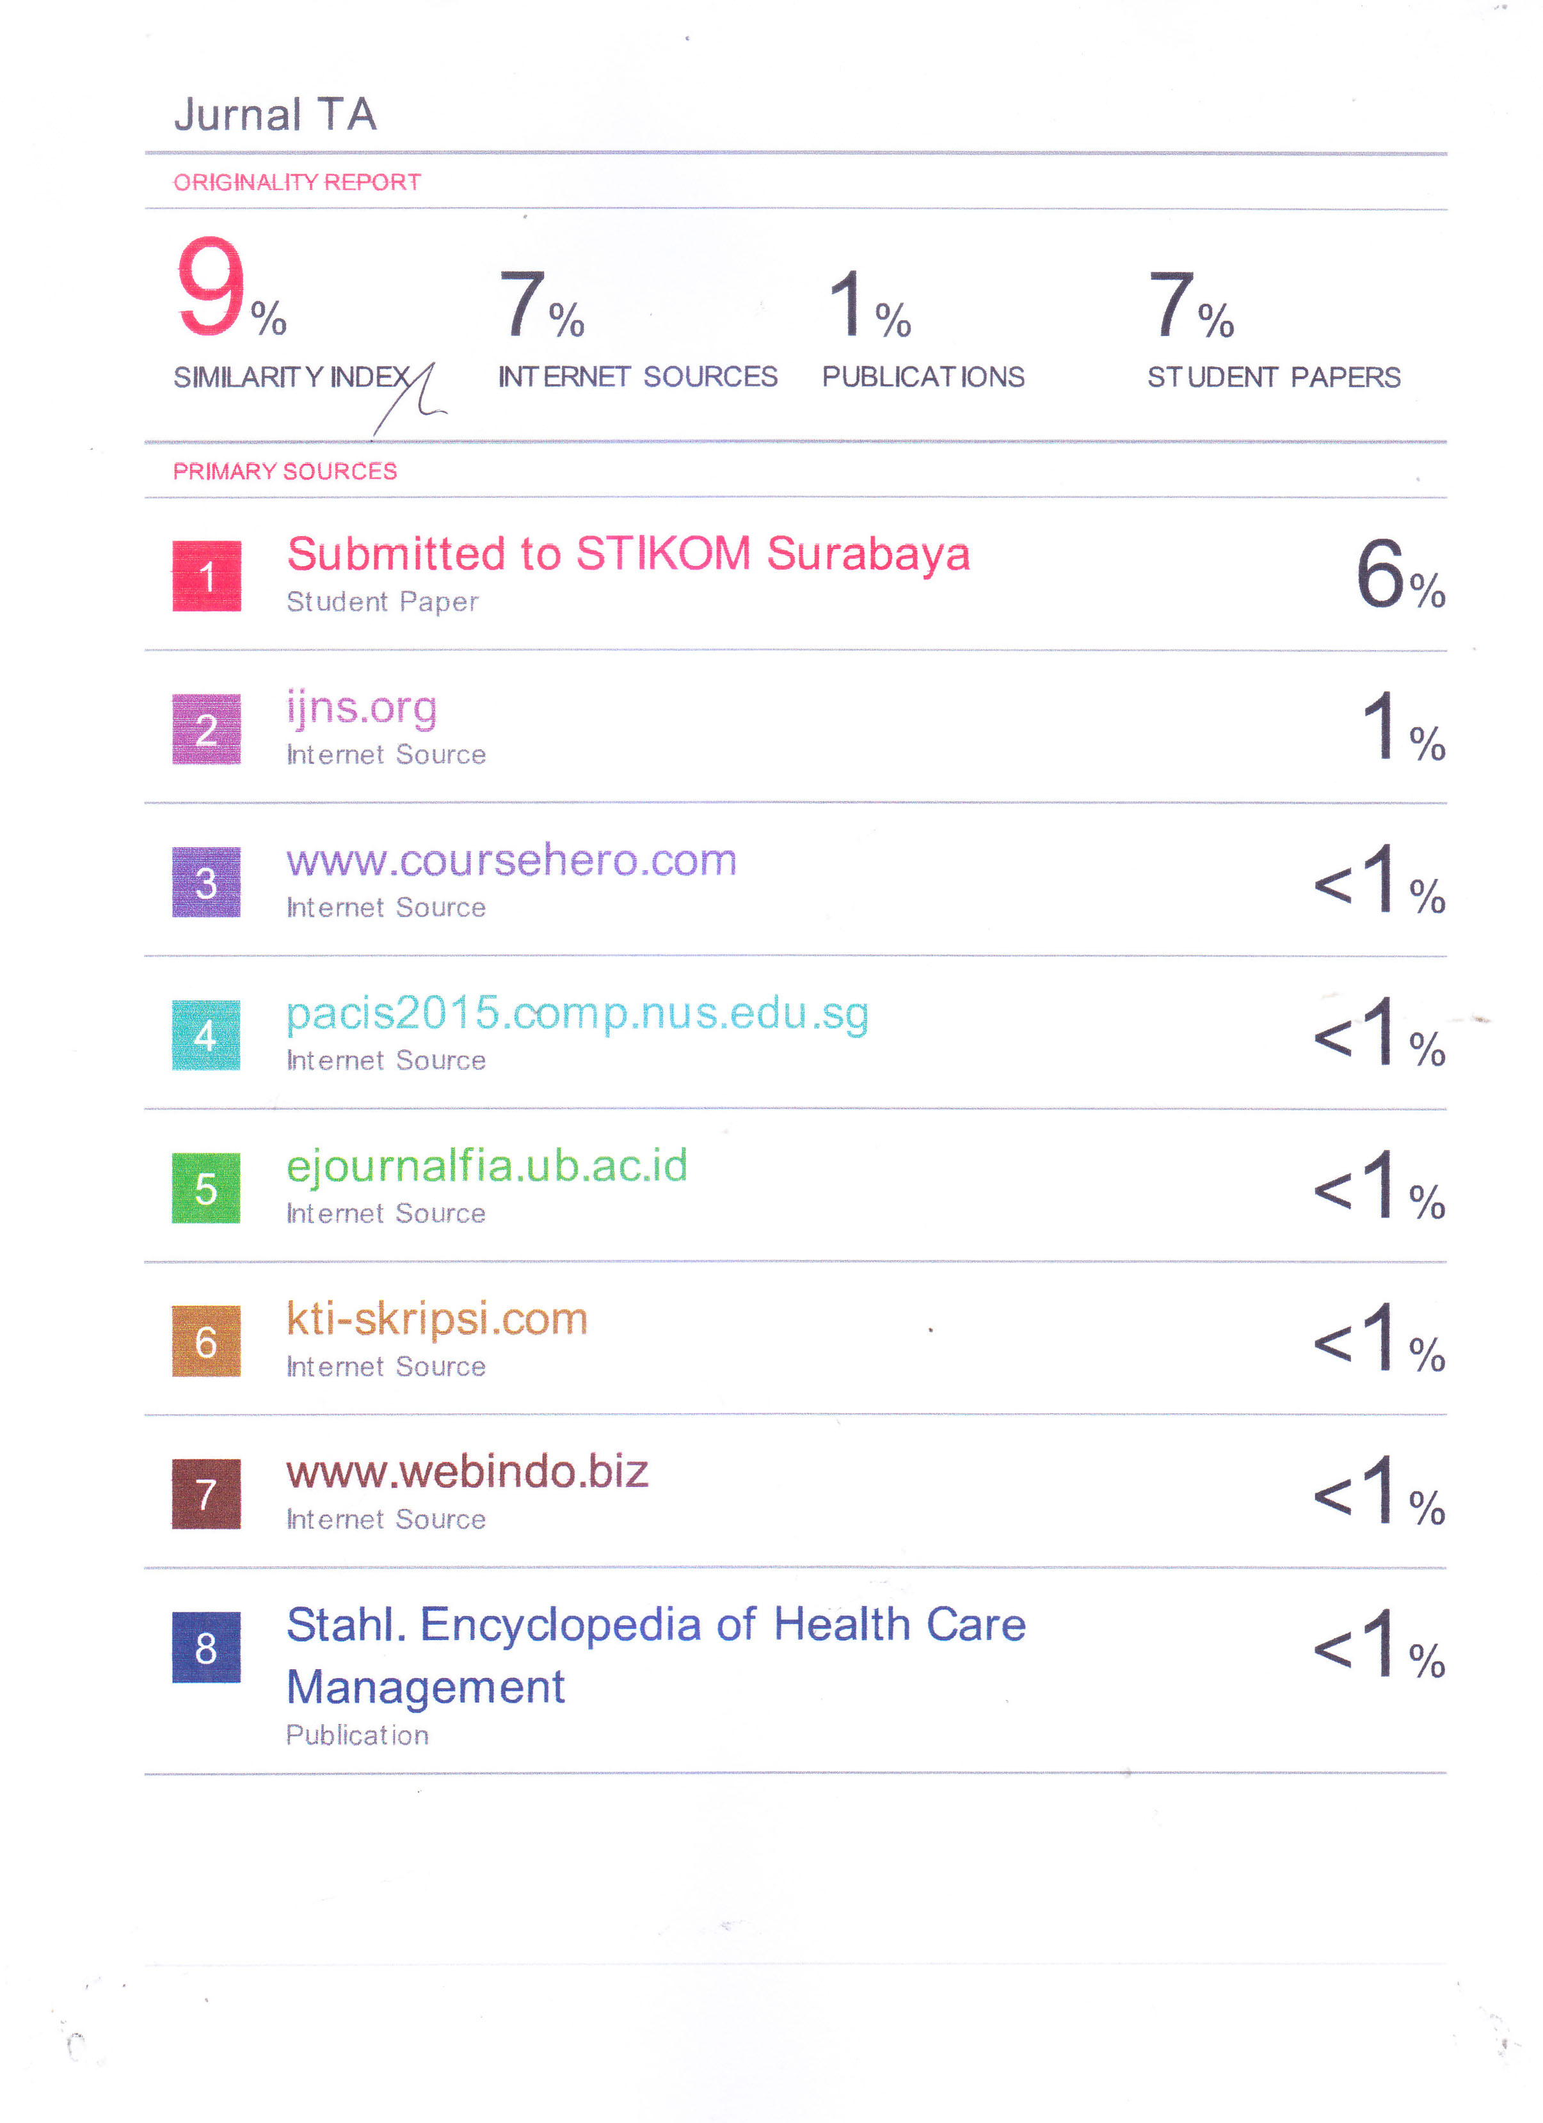Click the brown number 7 source badge
Image resolution: width=1543 pixels, height=2123 pixels.
pyautogui.click(x=206, y=1494)
